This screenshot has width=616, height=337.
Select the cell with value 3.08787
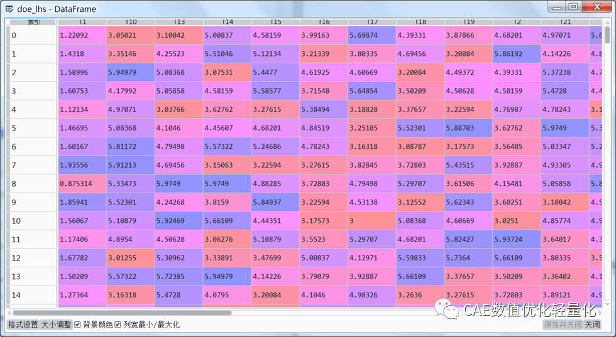(x=421, y=147)
